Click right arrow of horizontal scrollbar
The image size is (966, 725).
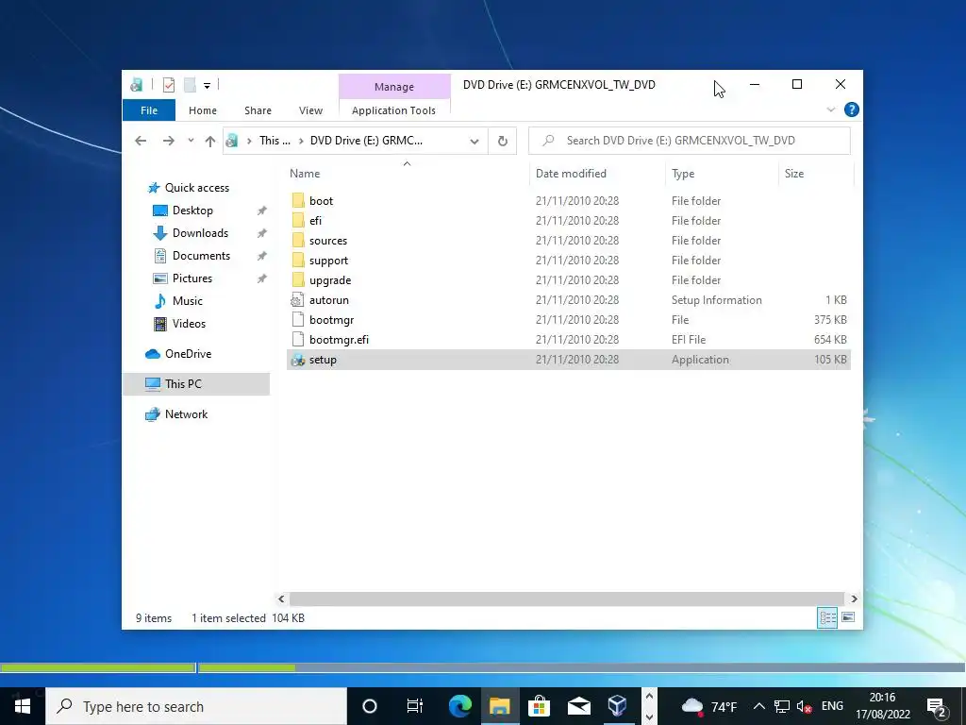click(854, 599)
